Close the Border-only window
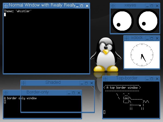The image size is (163, 122). (x=79, y=93)
